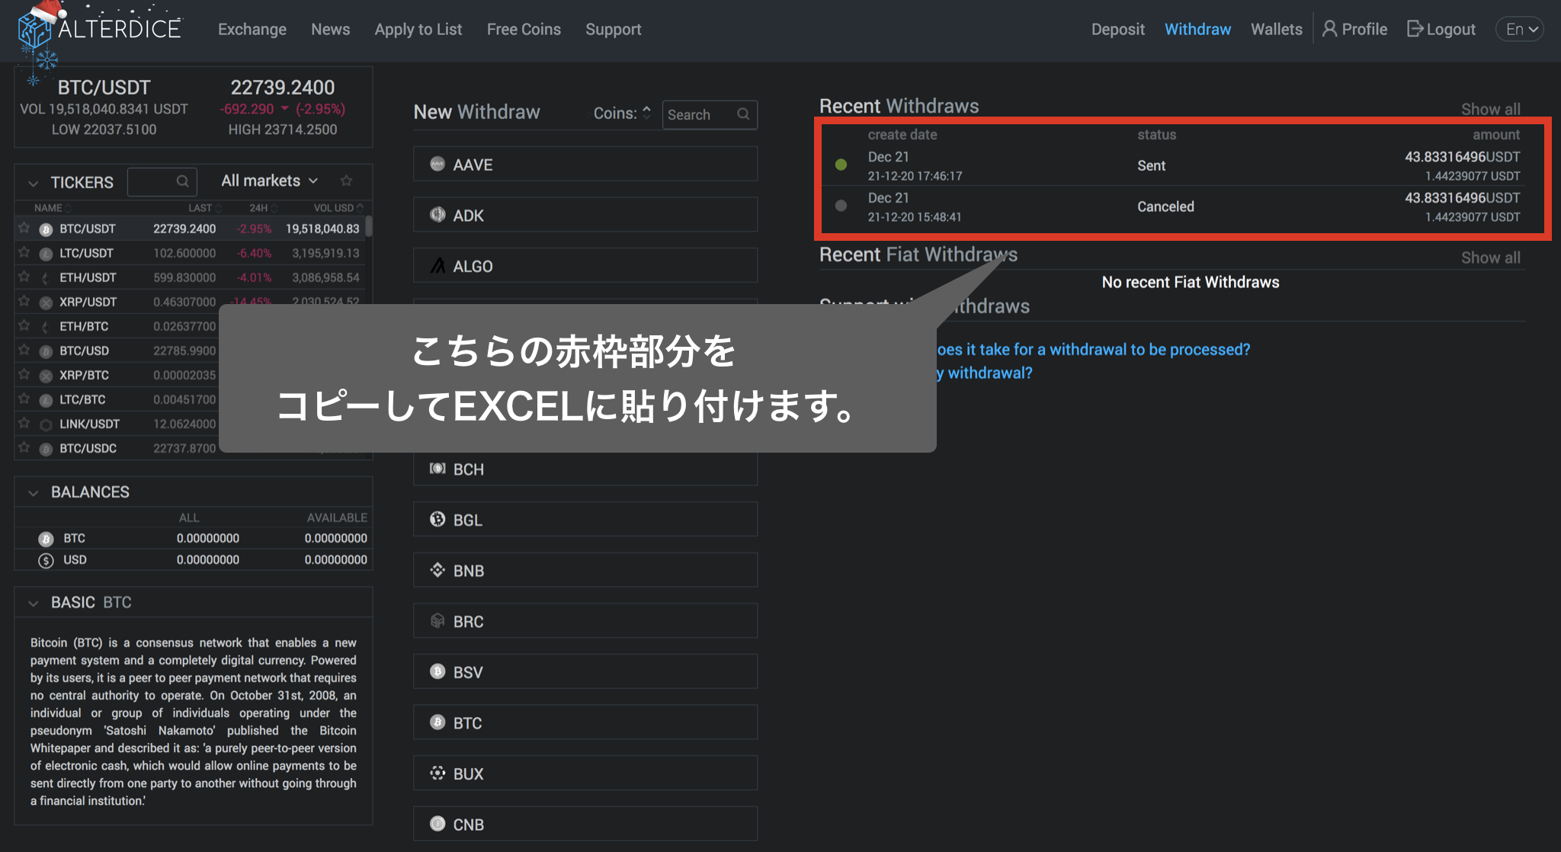Select ADK coin for withdraw

[585, 215]
